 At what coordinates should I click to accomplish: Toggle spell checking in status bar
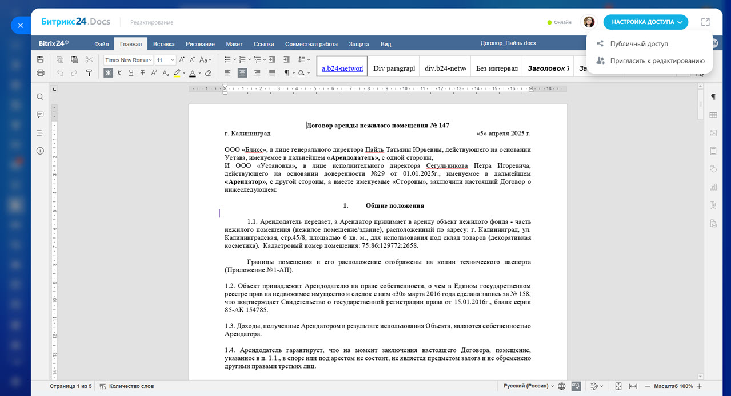point(576,386)
